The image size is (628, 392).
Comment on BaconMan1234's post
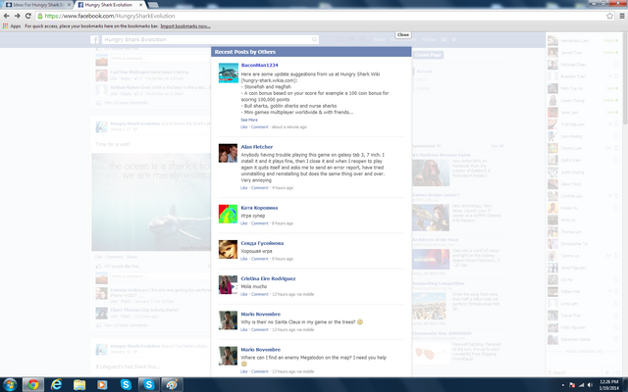click(259, 126)
